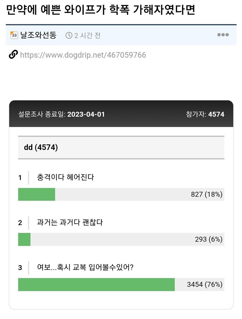Expand the dd (4574) poll section
The height and width of the screenshot is (319, 242).
(x=121, y=146)
